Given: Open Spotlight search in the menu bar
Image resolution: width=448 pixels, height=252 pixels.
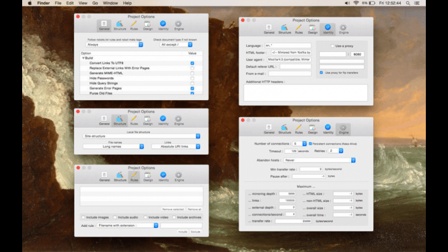Looking at the screenshot, I should point(408,3).
